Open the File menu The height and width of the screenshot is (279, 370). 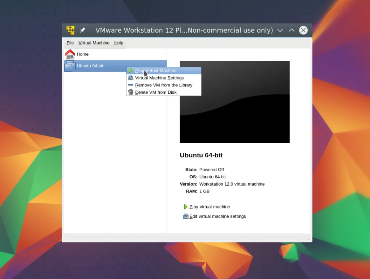[70, 43]
